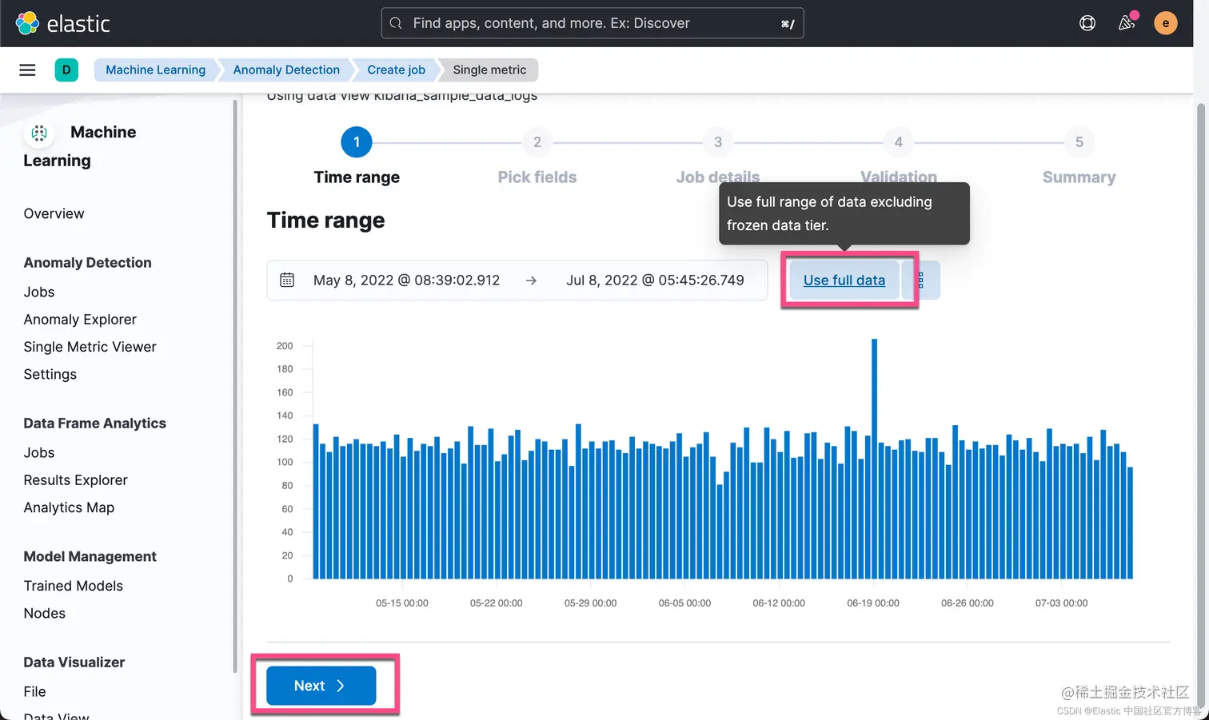Open the newsfeed notifications icon
Viewport: 1209px width, 720px height.
tap(1127, 23)
